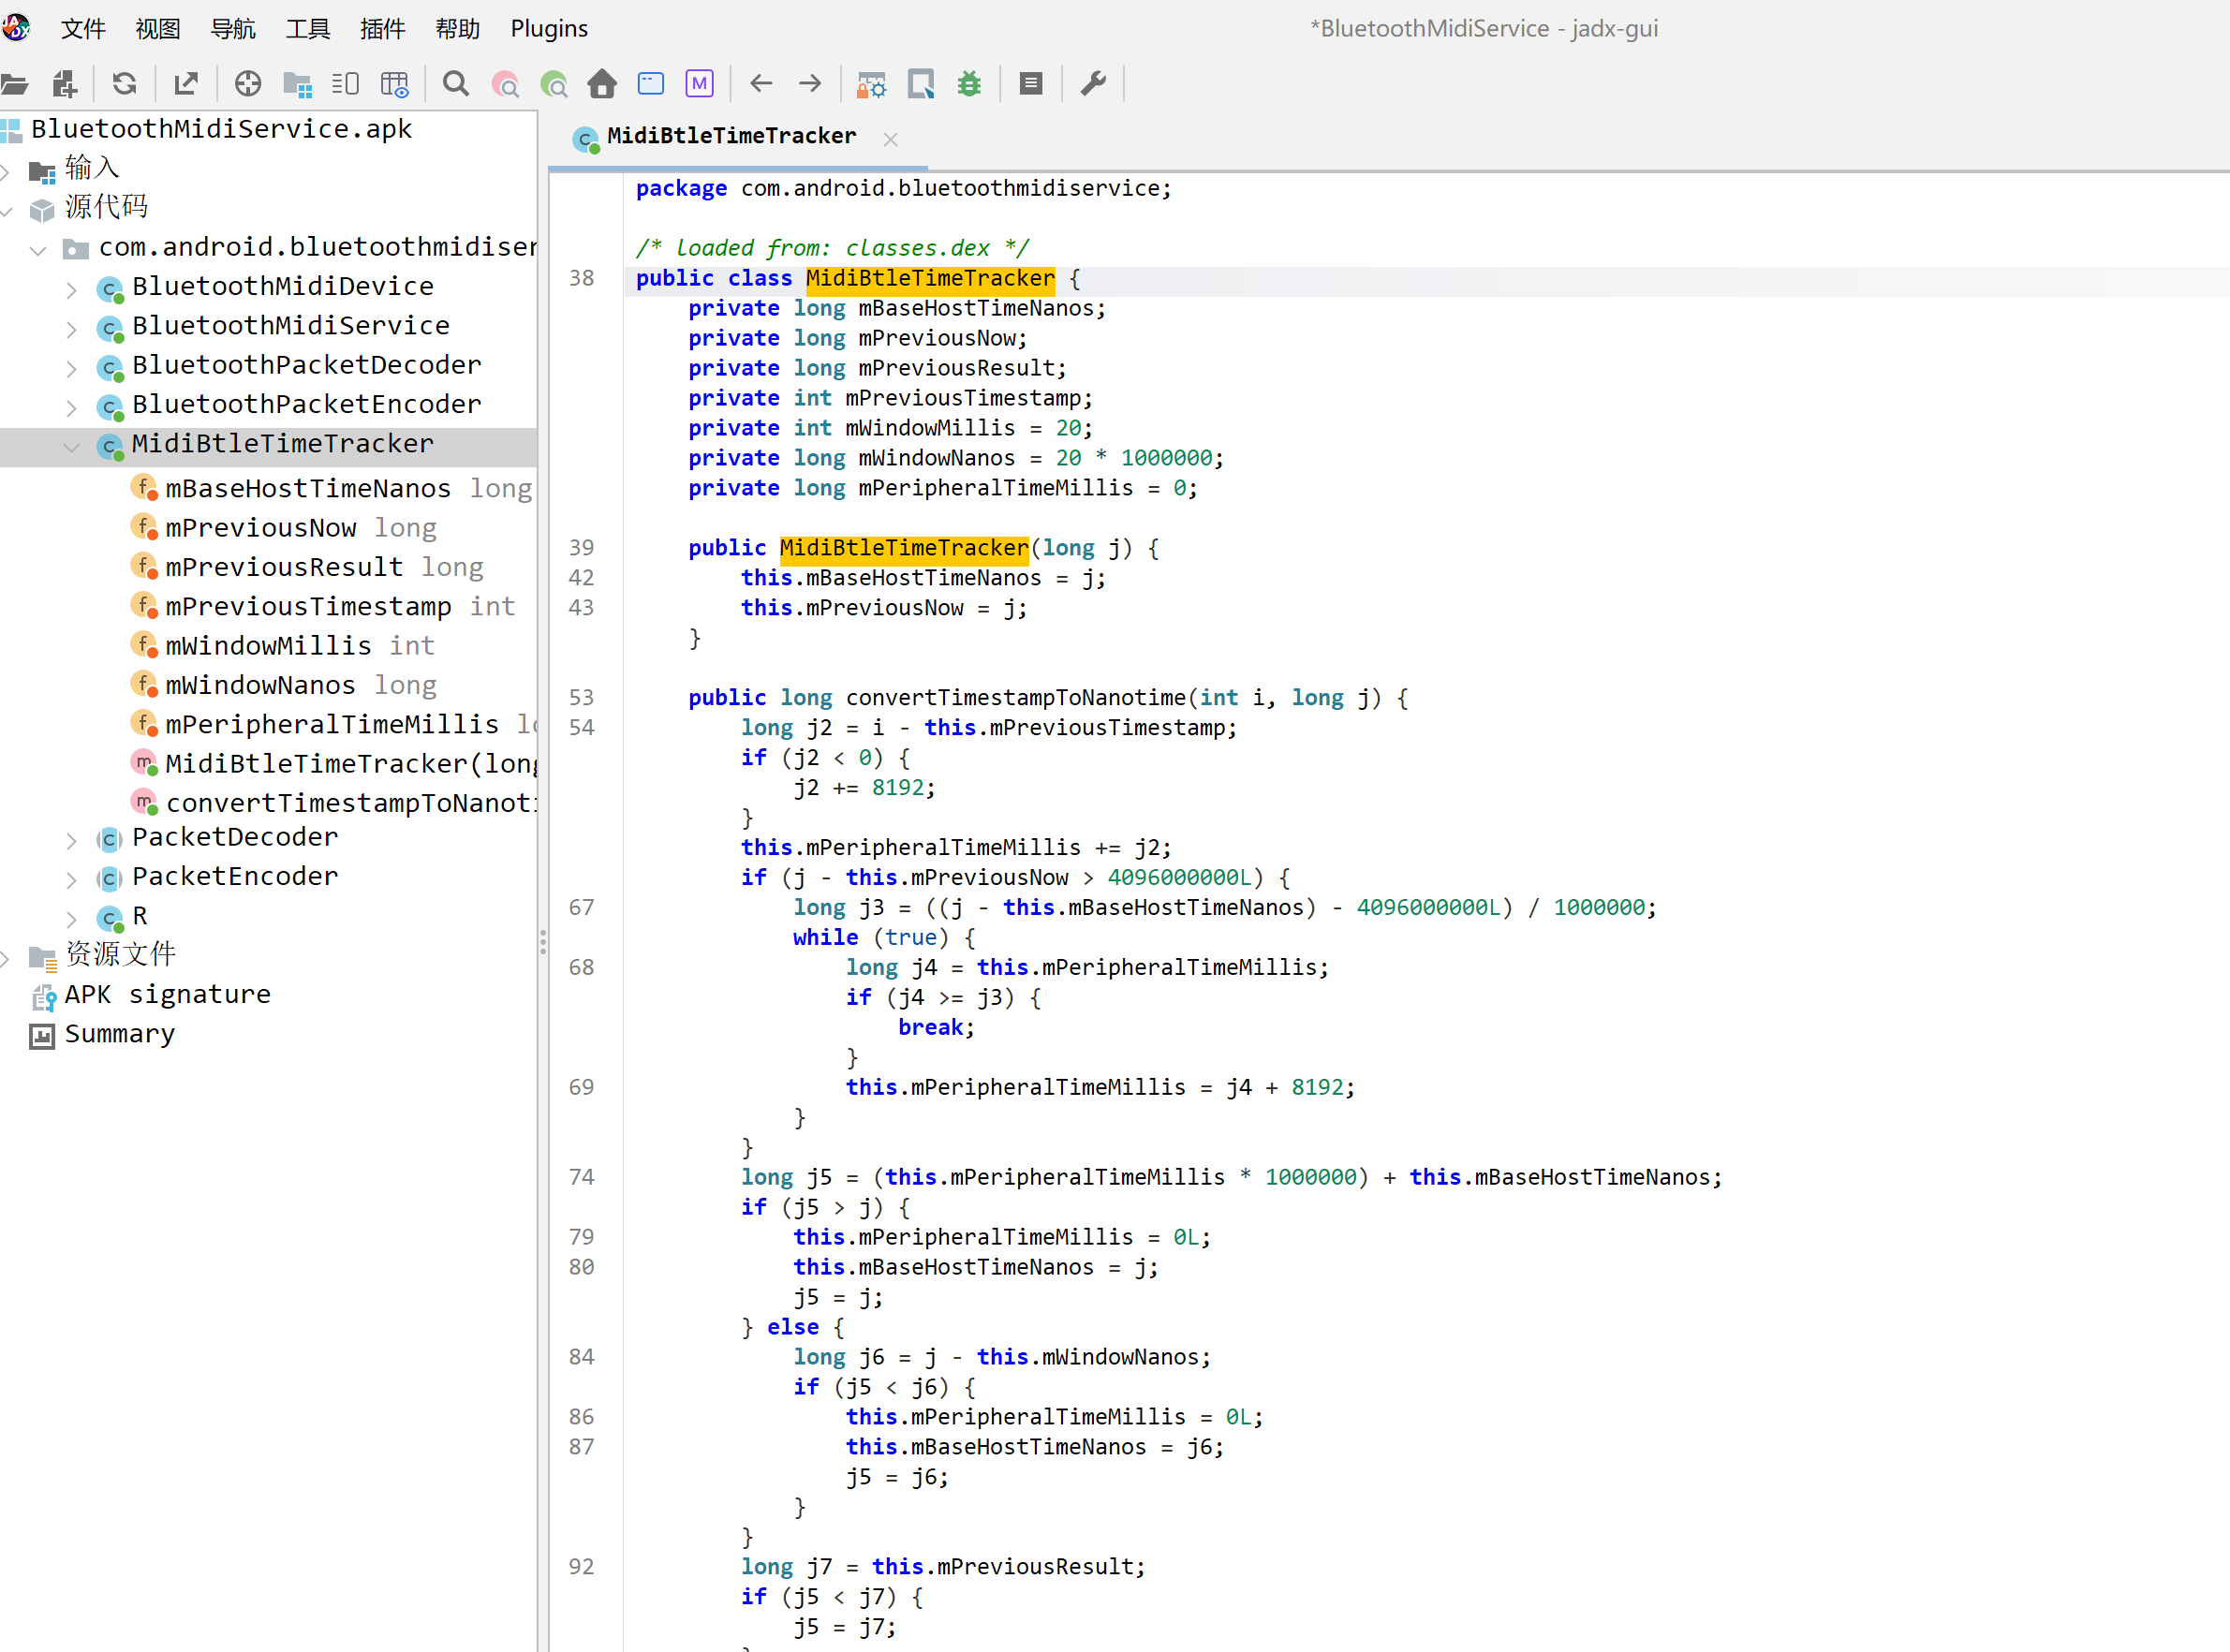
Task: Click the open file folder icon
Action: (15, 84)
